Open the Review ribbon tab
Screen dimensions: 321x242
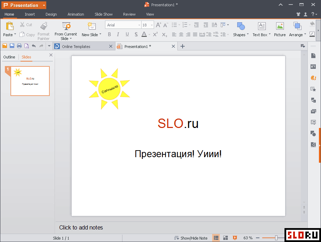[129, 14]
